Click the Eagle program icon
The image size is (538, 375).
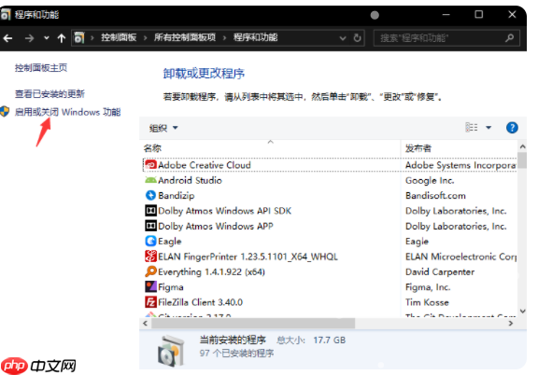150,241
